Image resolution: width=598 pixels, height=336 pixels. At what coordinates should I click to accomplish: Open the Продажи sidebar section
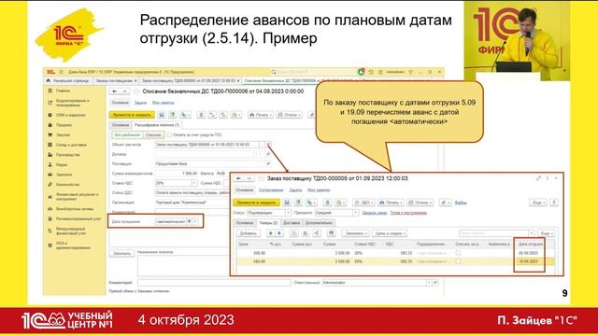click(x=64, y=124)
